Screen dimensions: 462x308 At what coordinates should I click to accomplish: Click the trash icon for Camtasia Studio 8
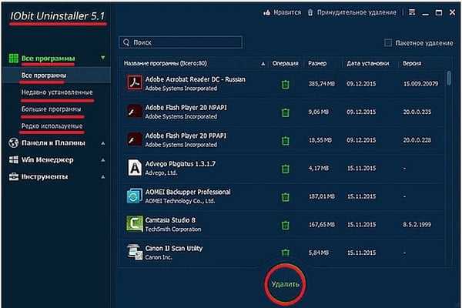[x=285, y=225]
